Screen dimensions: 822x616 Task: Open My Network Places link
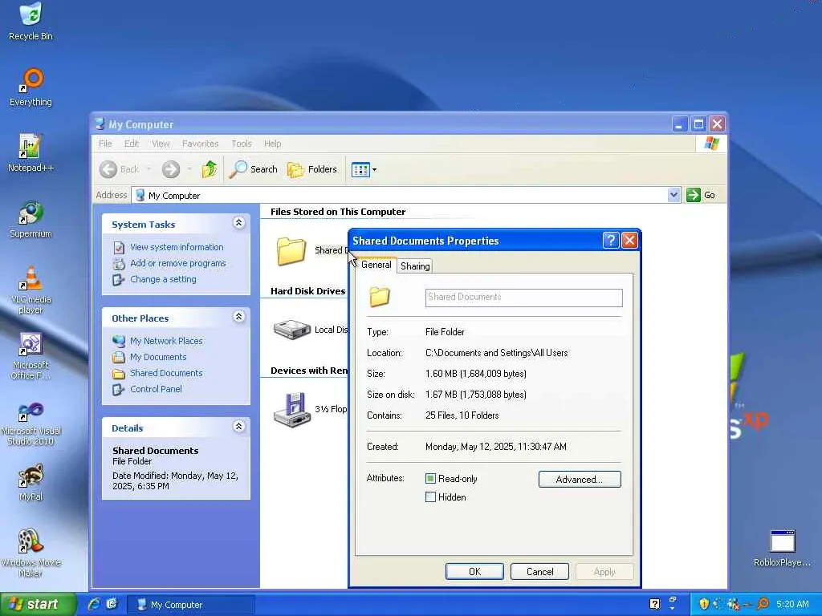[x=166, y=340]
